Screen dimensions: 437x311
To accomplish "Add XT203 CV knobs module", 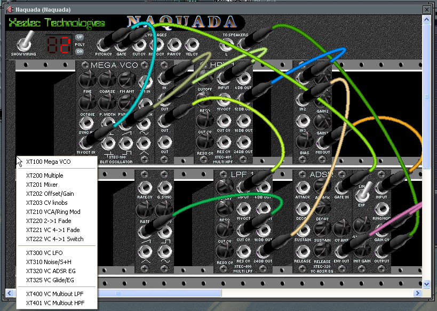I will (x=47, y=203).
